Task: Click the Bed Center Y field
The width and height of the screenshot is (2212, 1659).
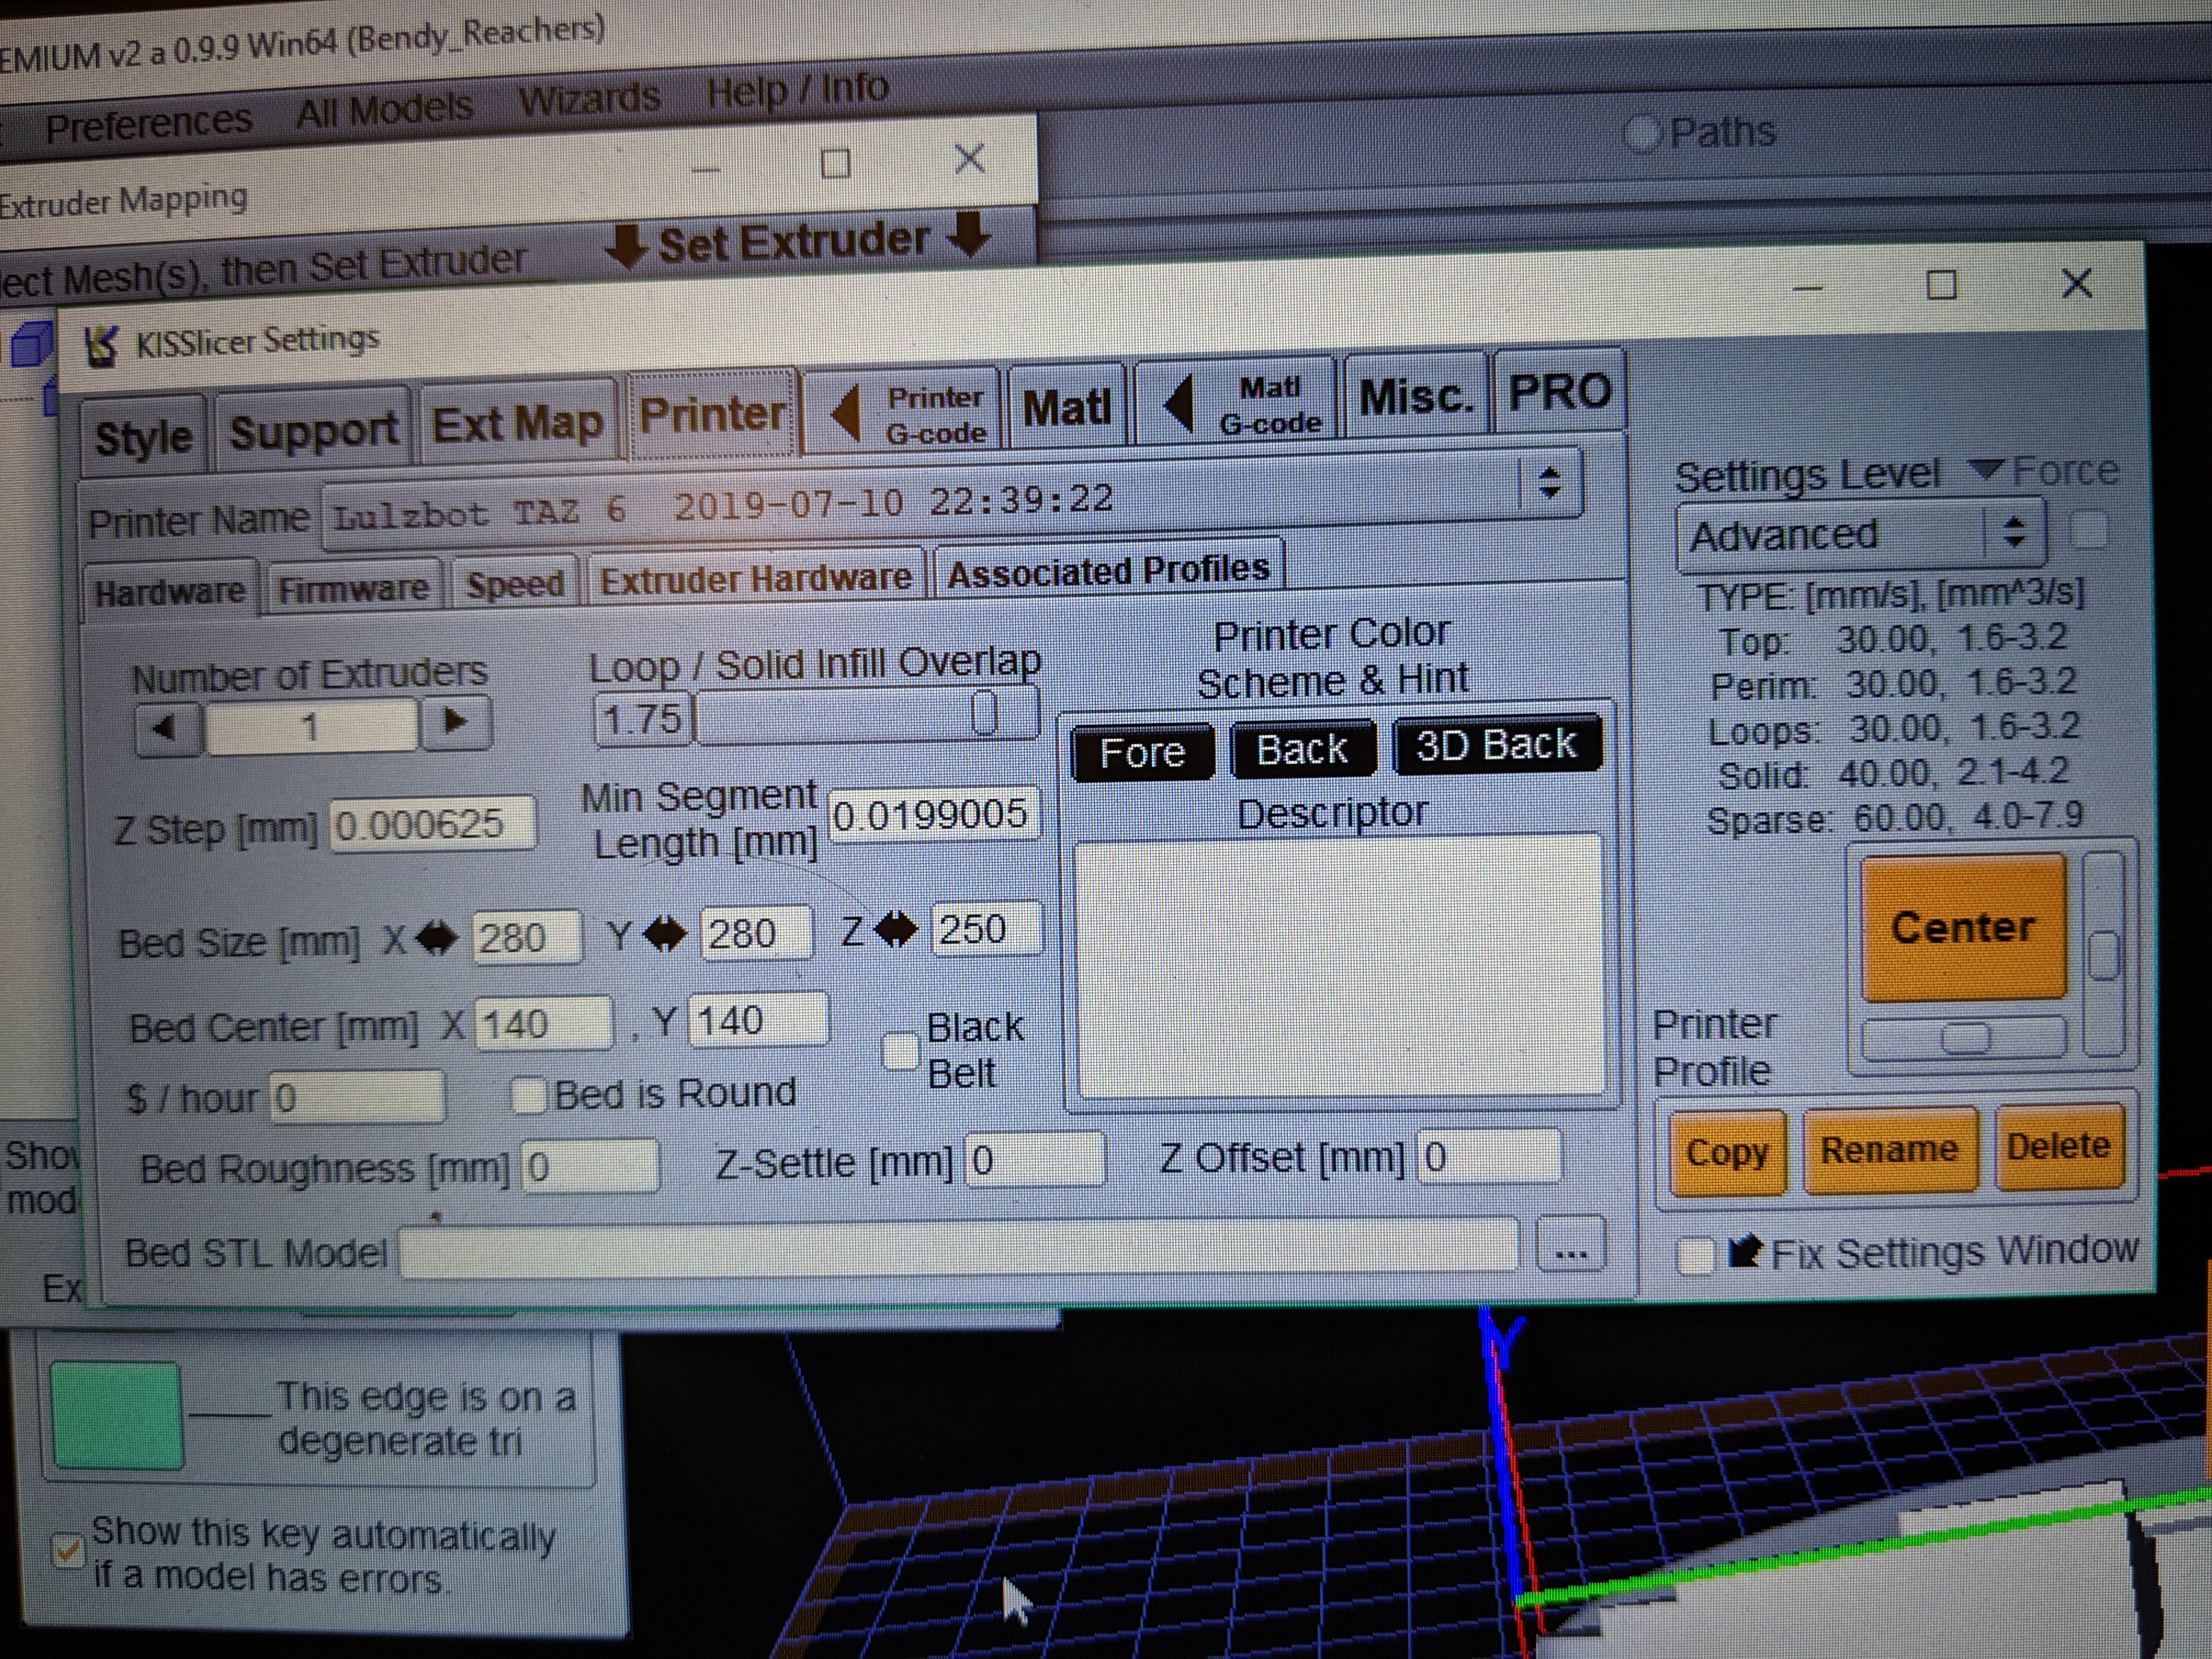Action: pos(758,1020)
